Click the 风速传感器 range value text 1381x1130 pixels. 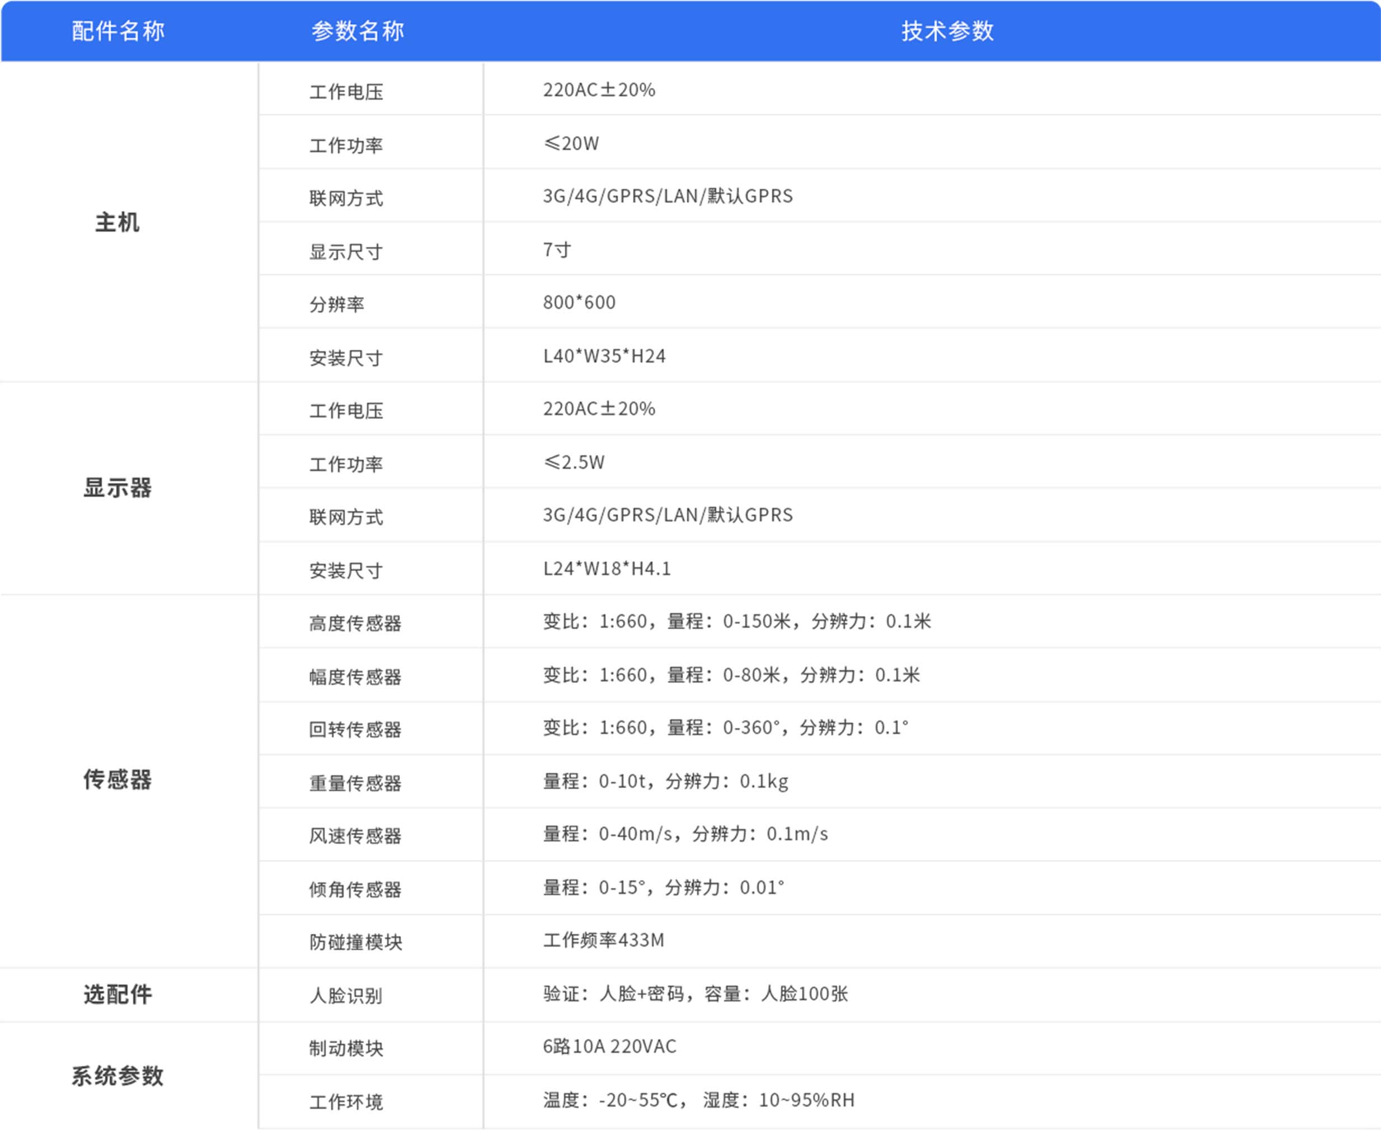click(x=685, y=834)
